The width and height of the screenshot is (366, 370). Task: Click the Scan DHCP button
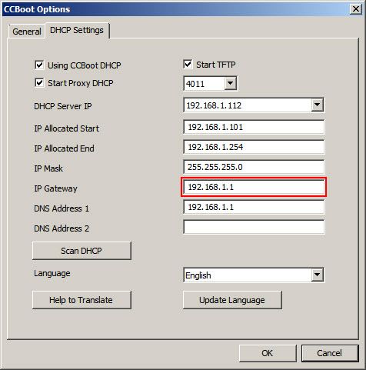click(82, 251)
